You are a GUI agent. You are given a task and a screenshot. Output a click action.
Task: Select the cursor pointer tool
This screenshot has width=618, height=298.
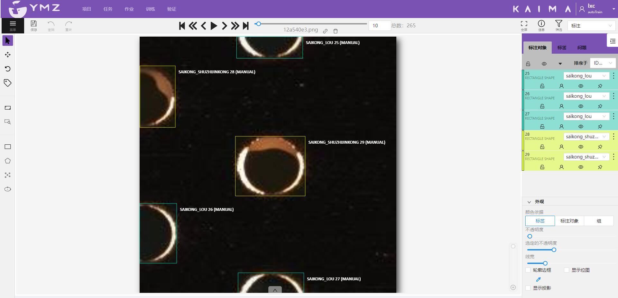point(8,41)
